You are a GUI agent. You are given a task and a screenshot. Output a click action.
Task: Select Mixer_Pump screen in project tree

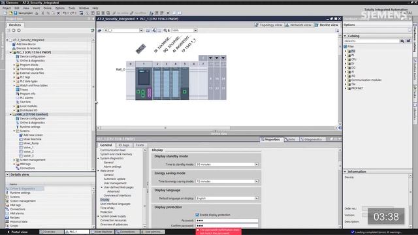pos(31,144)
